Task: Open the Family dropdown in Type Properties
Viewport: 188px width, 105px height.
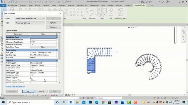Action: tap(30, 18)
